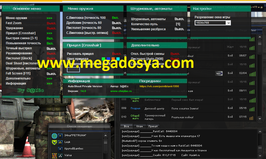Select room 010 Тренировочный лагерь
Image resolution: width=266 pixels, height=159 pixels.
coord(188,117)
